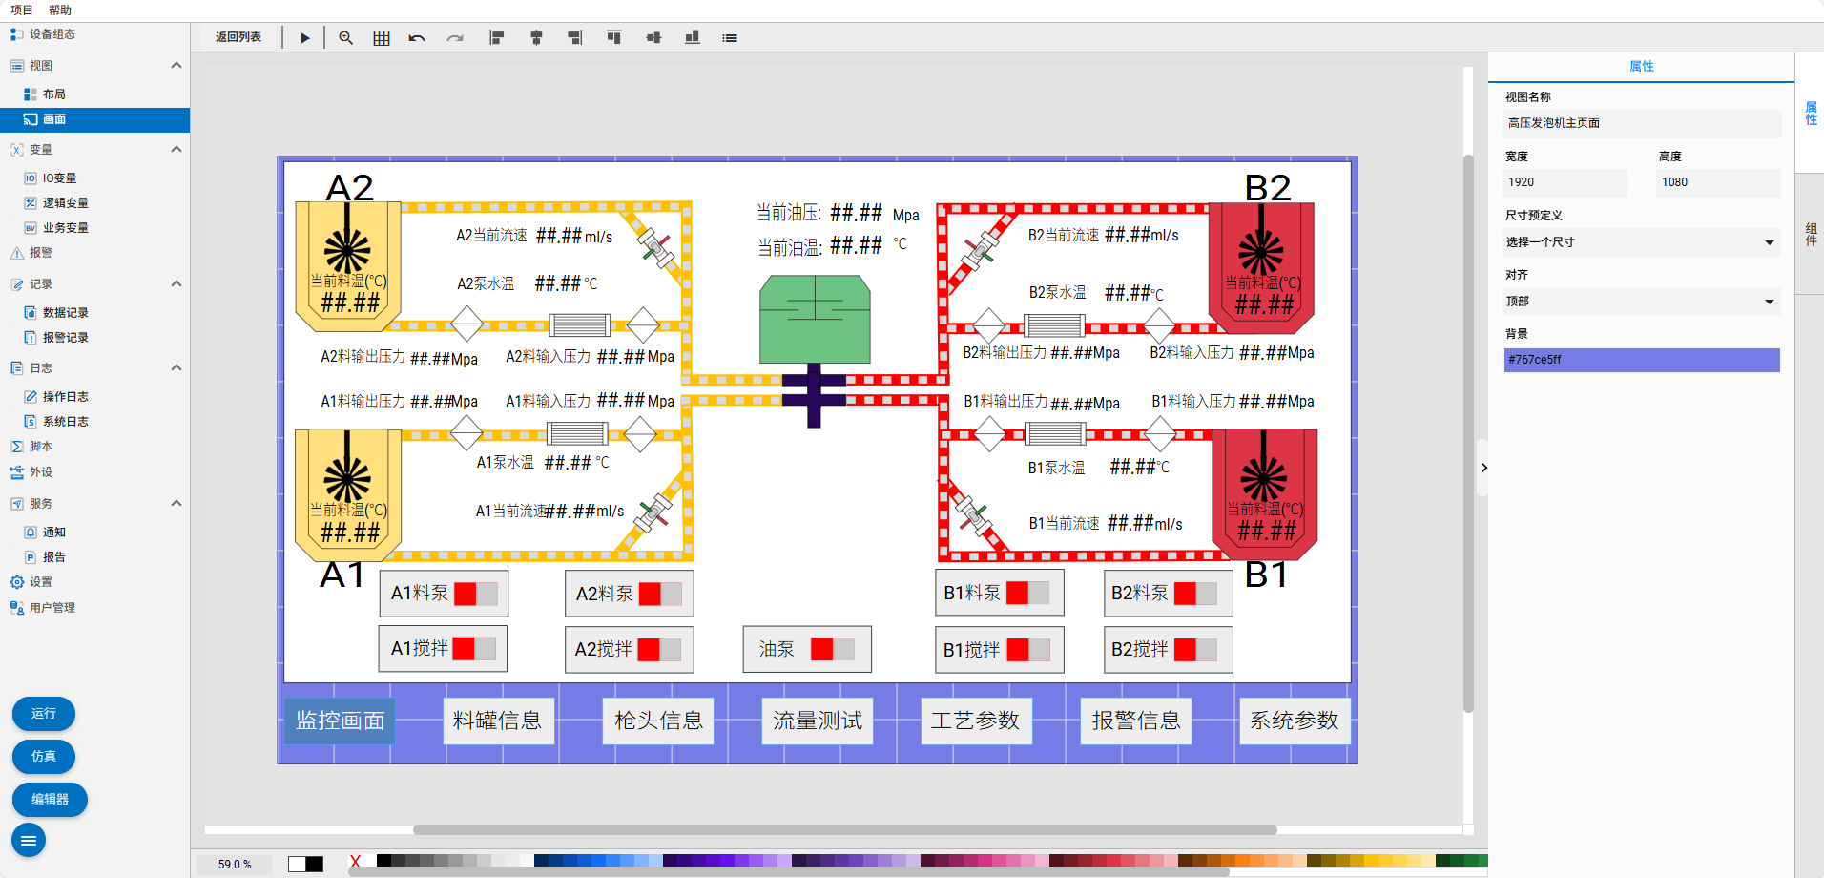Click the align left icon
1824x878 pixels.
(497, 38)
